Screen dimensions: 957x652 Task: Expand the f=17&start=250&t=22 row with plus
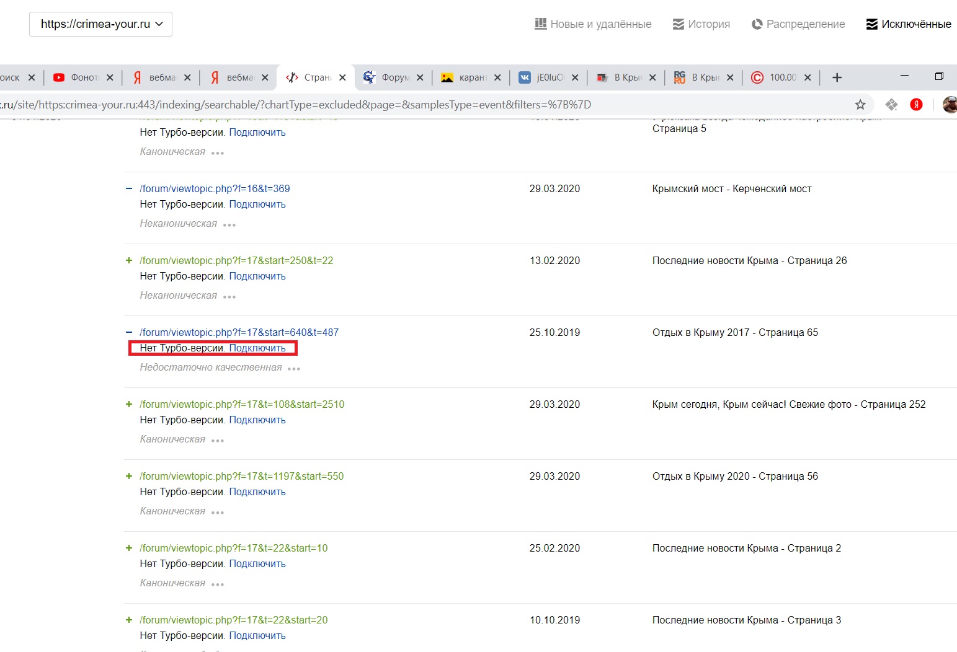129,260
